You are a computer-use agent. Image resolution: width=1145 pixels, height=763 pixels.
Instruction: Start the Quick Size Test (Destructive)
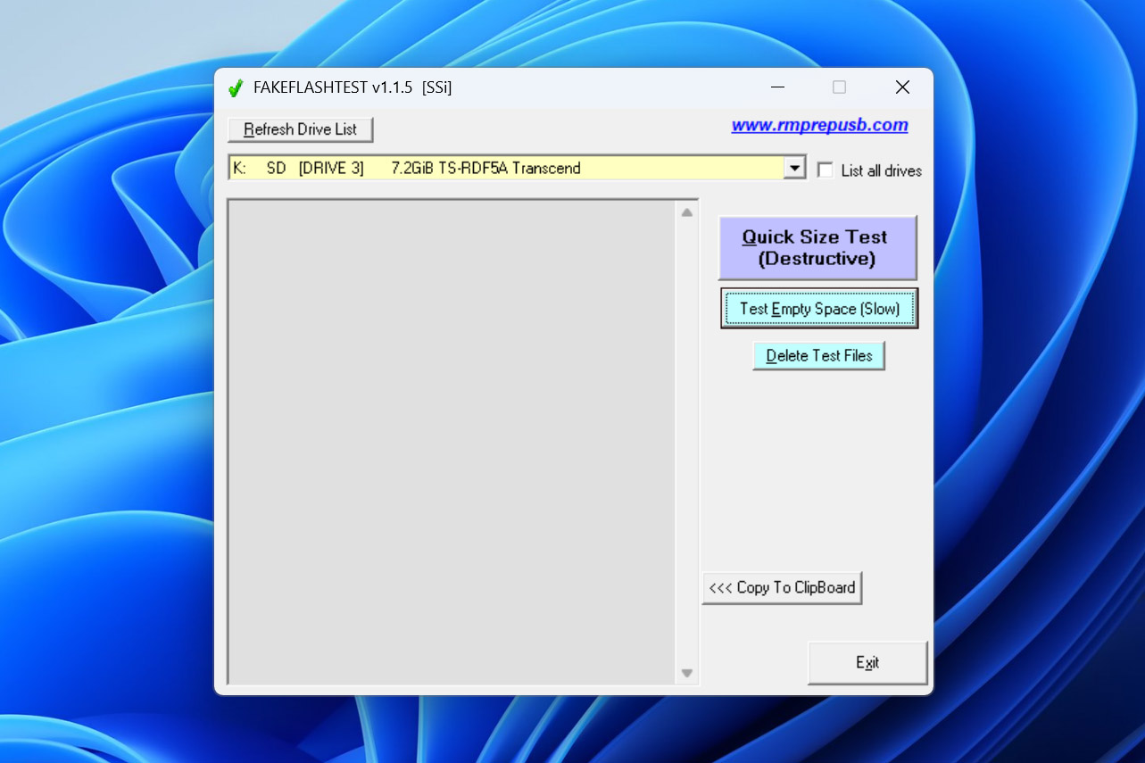pyautogui.click(x=817, y=248)
